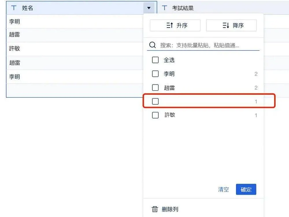Image resolution: width=289 pixels, height=217 pixels.
Task: Click the count 2 beside 趙雷
Action: (x=256, y=88)
